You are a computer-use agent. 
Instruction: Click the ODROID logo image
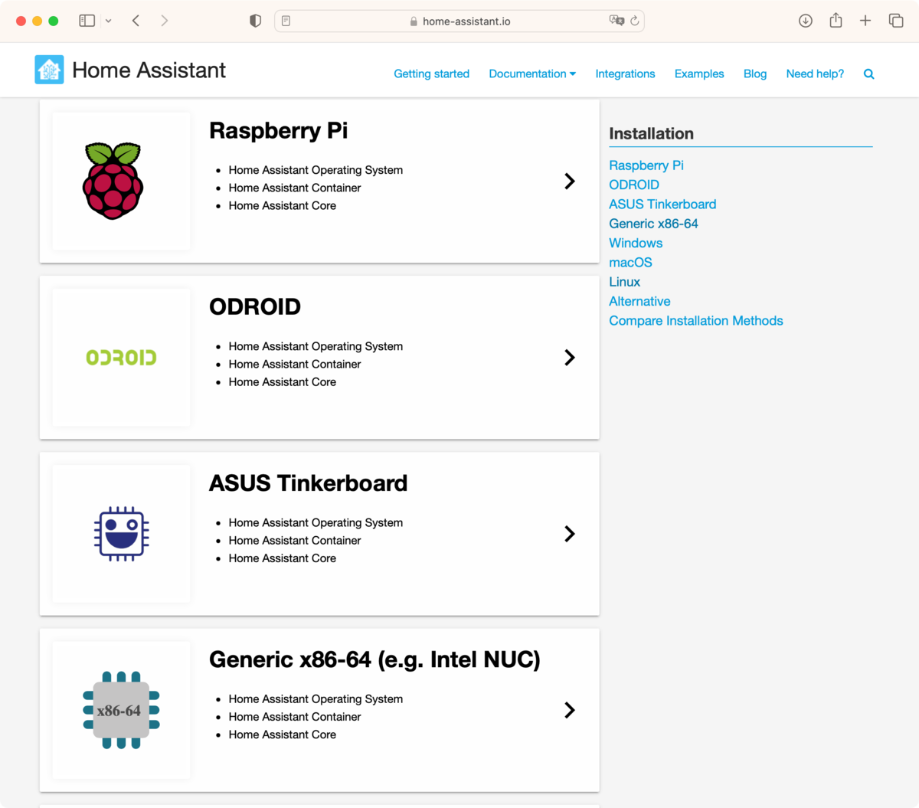pyautogui.click(x=121, y=358)
